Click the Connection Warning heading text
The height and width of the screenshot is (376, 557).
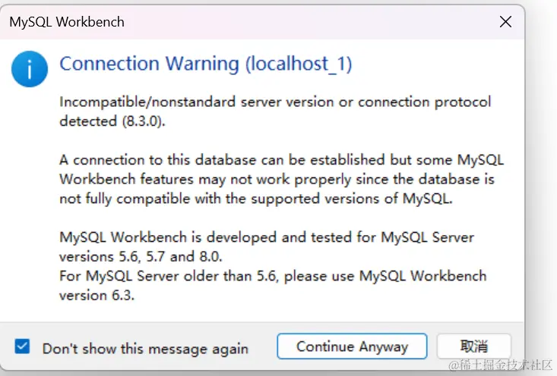pyautogui.click(x=150, y=64)
